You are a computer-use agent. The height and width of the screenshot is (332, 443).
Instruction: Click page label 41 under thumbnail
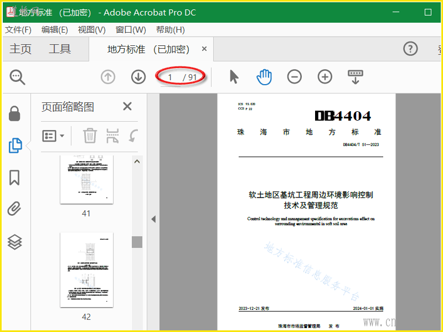pos(86,214)
